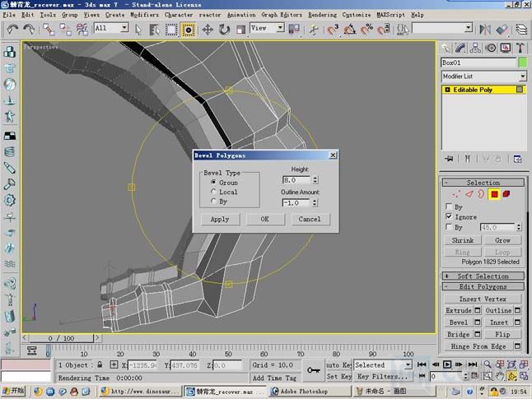This screenshot has height=399, width=532.
Task: Click the Zoom magnifier viewport control
Action: [488, 364]
